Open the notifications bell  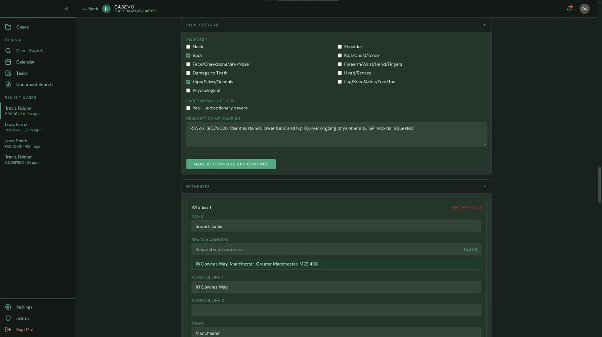(569, 9)
